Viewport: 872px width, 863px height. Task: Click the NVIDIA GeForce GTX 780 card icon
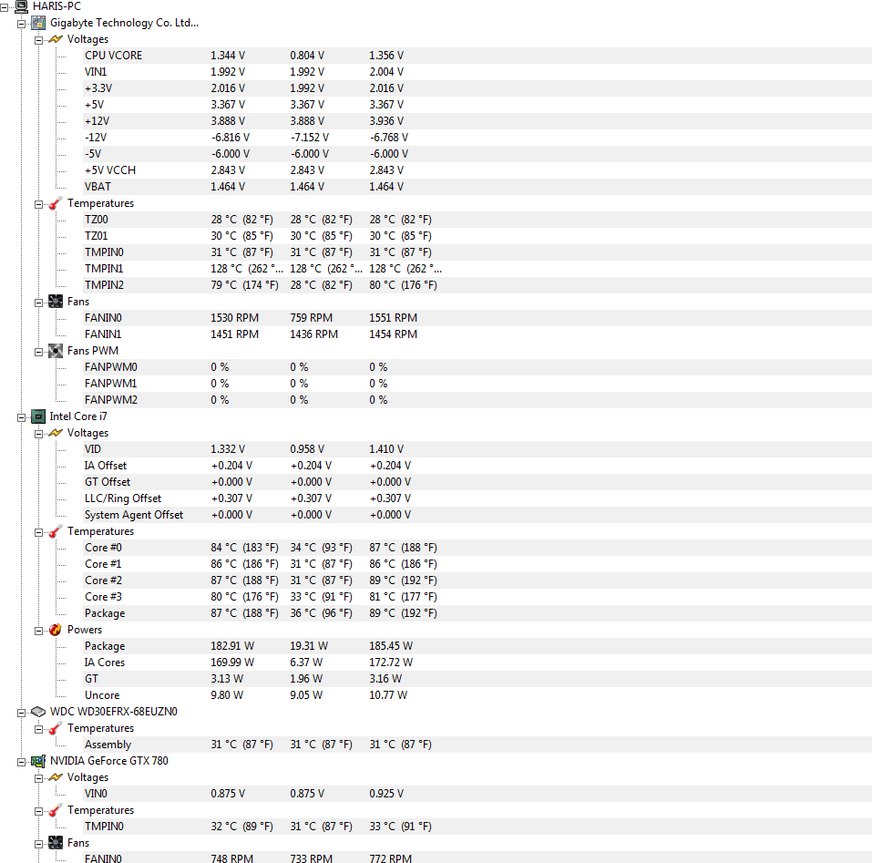[38, 761]
